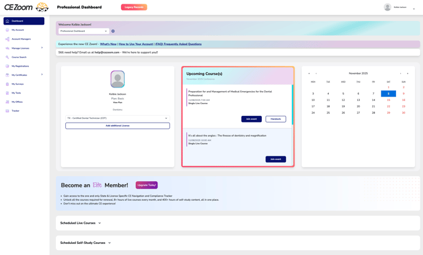The image size is (423, 255).
Task: Click the My Account sidebar icon
Action: pos(7,30)
